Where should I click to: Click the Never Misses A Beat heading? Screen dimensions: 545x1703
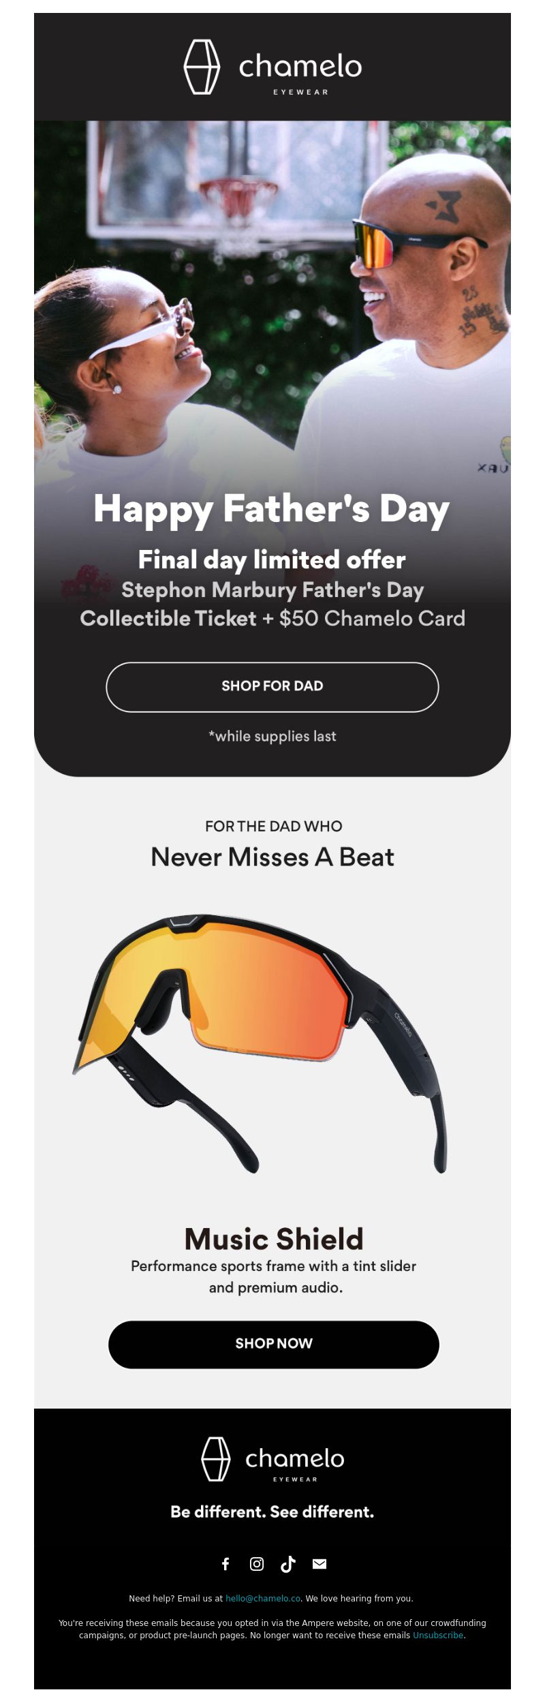click(272, 857)
